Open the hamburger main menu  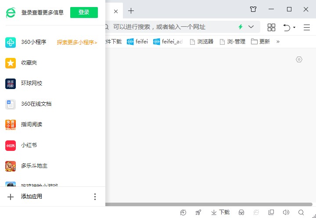307,27
